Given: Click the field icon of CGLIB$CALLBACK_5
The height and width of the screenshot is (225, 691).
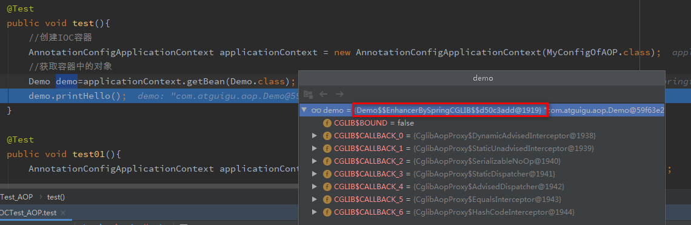Looking at the screenshot, I should click(x=327, y=200).
